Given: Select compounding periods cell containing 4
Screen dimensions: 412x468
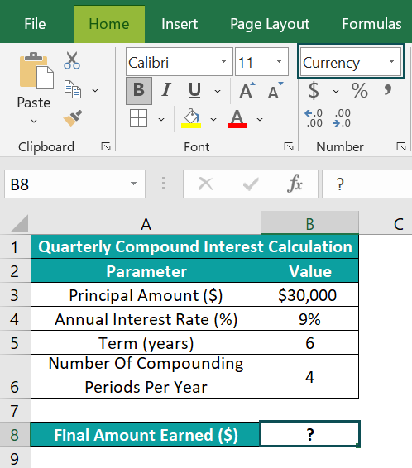Looking at the screenshot, I should point(310,376).
